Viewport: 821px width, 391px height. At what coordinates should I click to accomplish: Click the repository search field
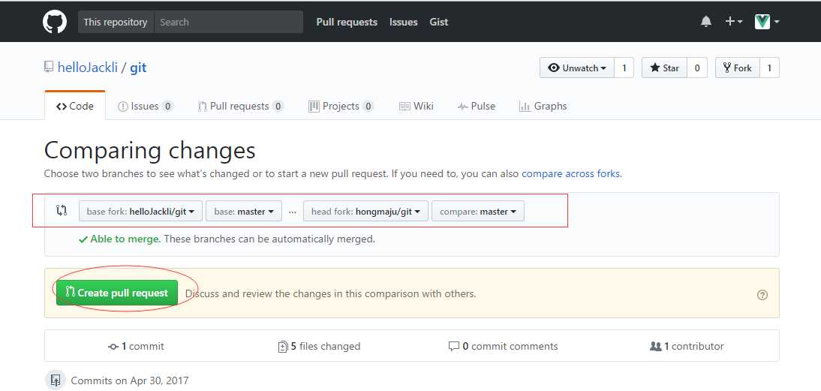[228, 22]
